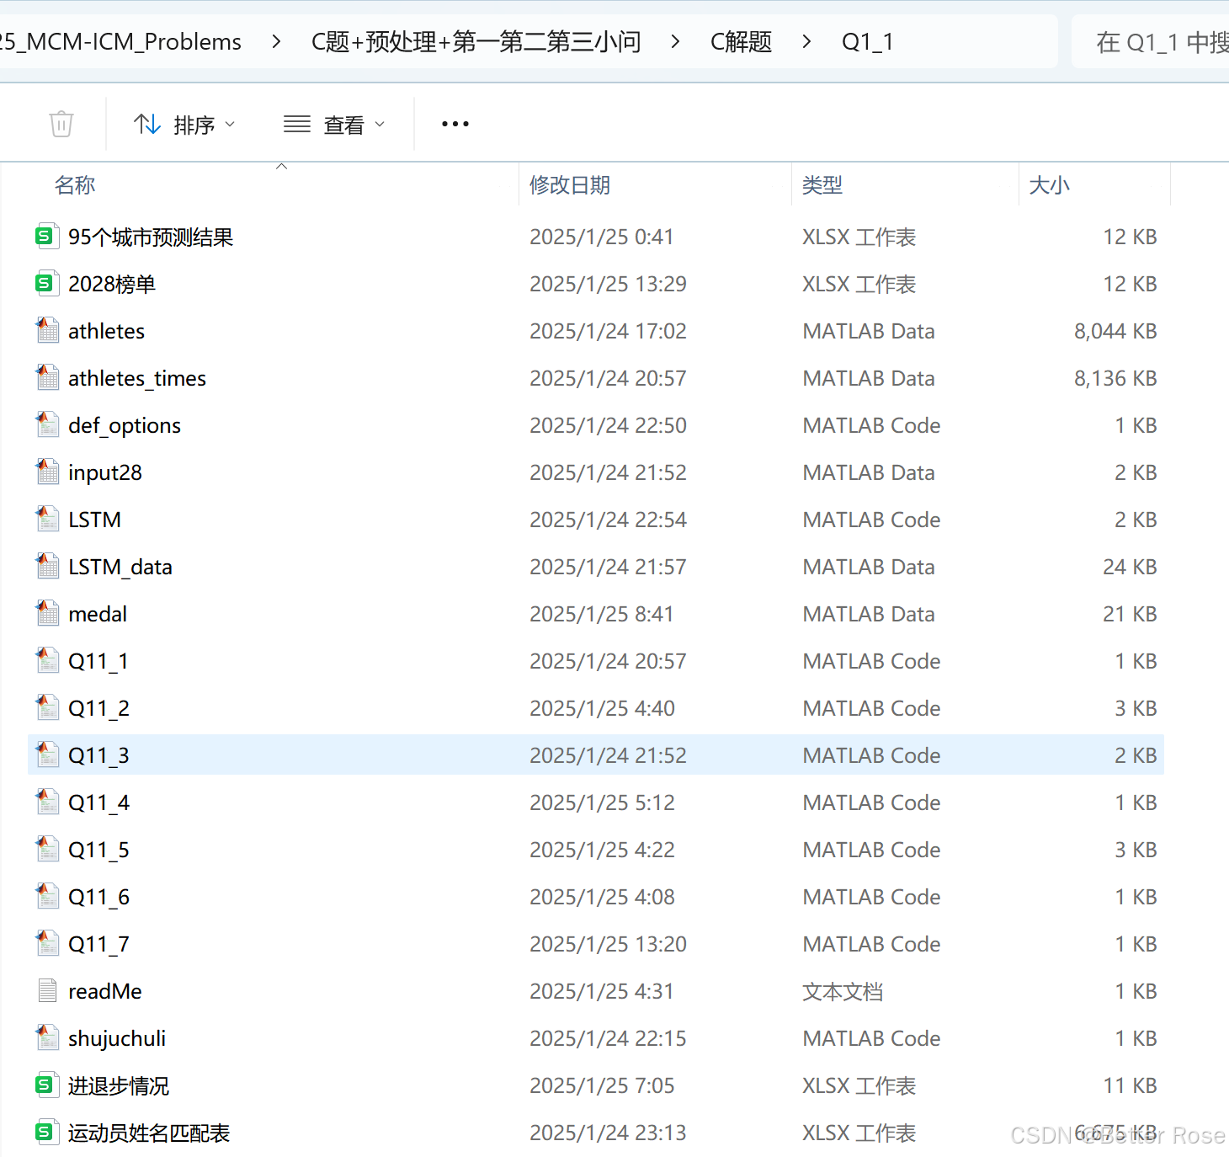1229x1157 pixels.
Task: Select the Q11_3 code file icon
Action: 47,755
